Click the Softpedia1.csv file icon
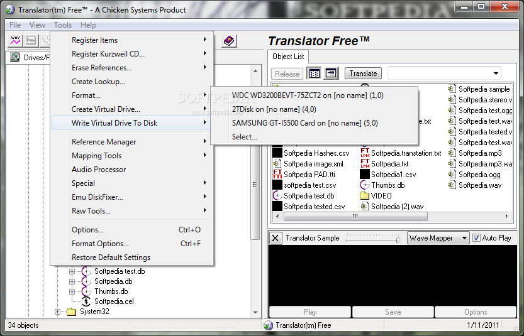 click(365, 174)
